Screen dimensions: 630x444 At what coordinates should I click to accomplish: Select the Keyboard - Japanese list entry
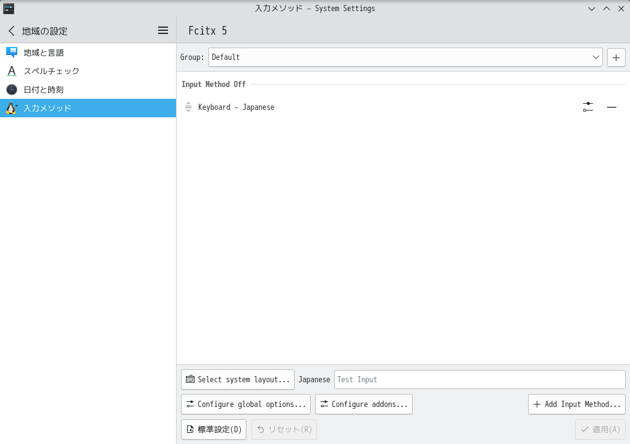click(x=403, y=107)
